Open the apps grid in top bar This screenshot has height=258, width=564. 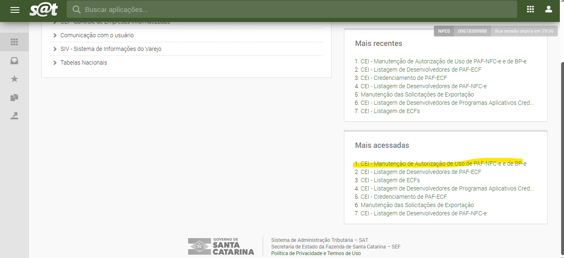(530, 10)
